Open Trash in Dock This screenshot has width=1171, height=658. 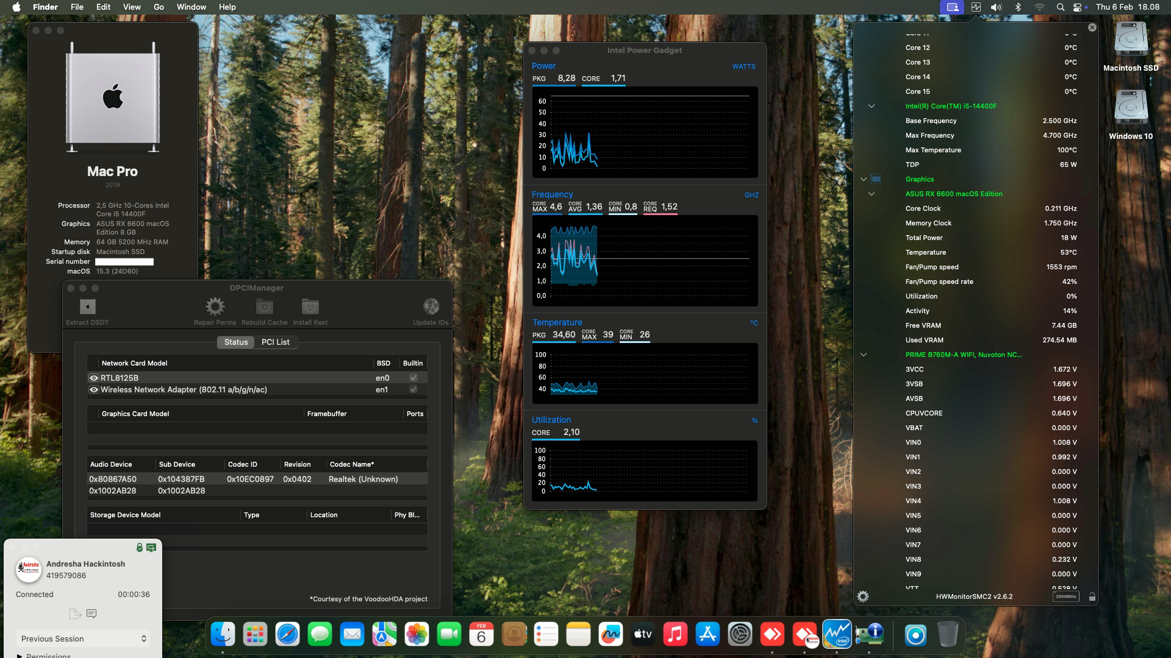947,635
